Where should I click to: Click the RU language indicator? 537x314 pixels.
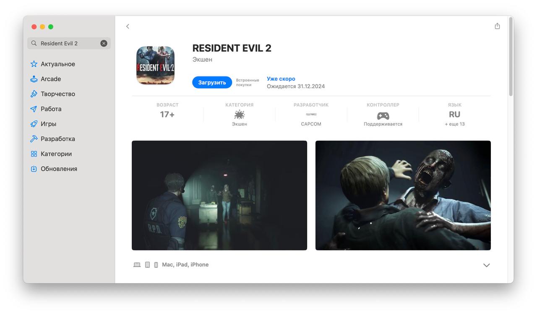(x=455, y=115)
